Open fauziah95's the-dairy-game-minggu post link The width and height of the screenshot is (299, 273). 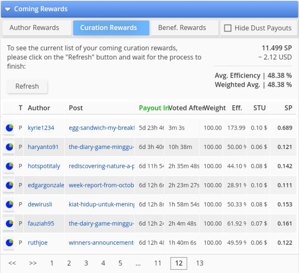pos(102,224)
